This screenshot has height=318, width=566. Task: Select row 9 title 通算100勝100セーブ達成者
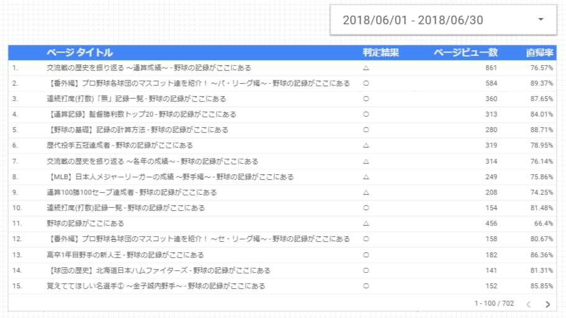pos(132,192)
